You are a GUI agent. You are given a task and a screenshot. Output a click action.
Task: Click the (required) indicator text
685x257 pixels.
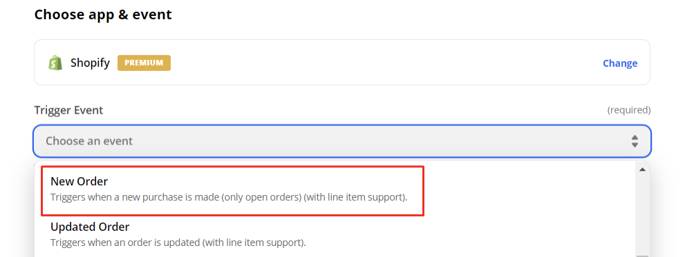point(628,110)
